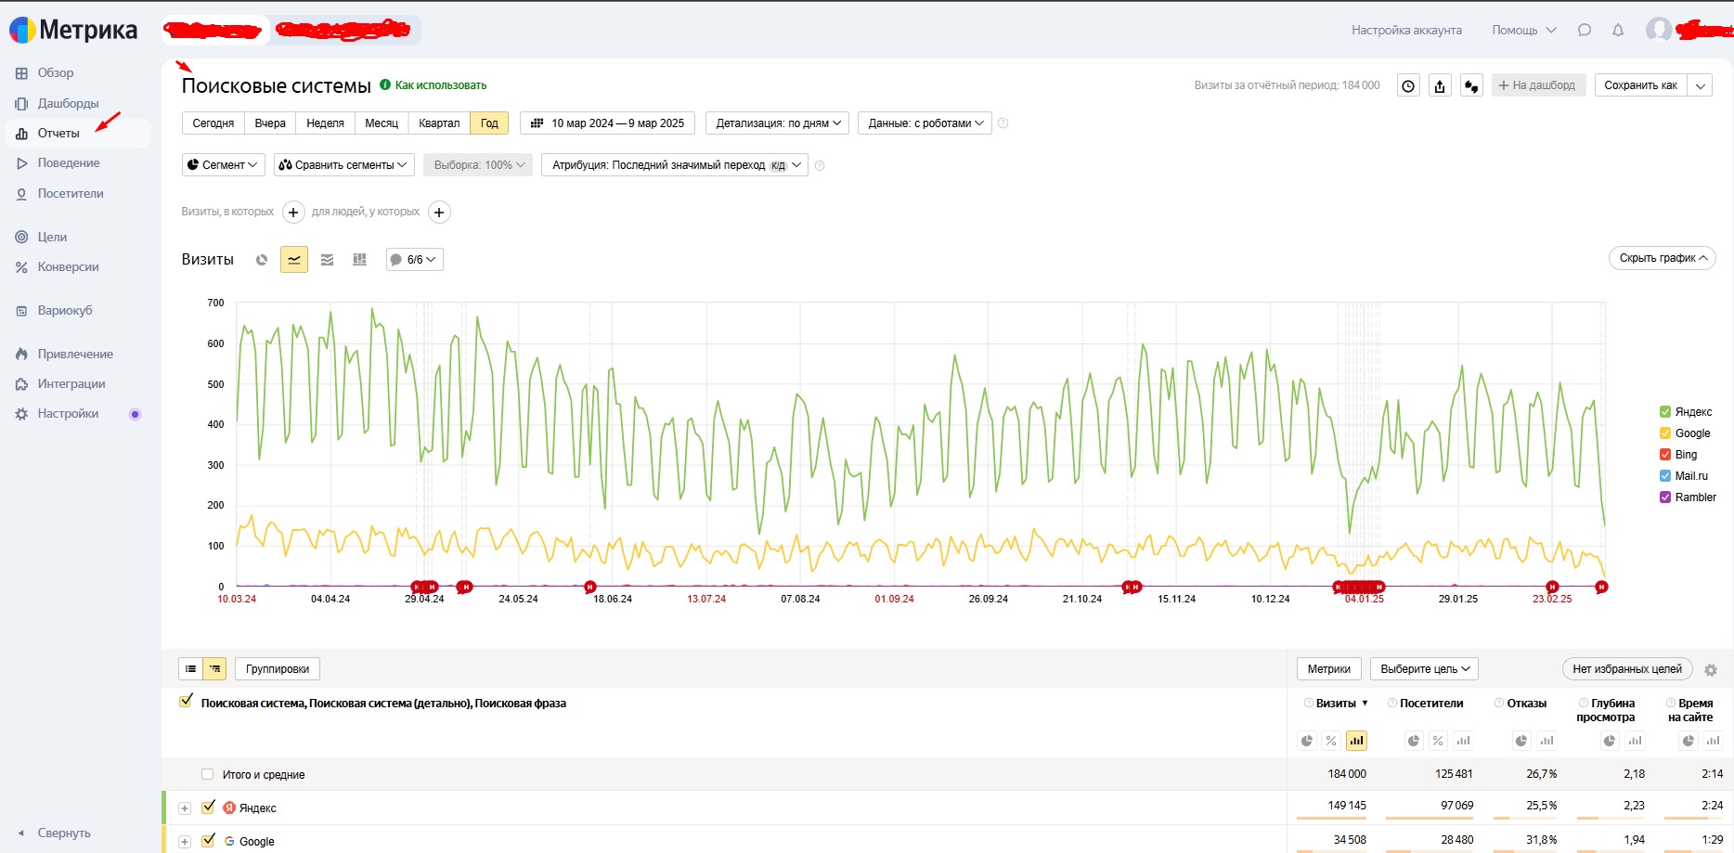1734x853 pixels.
Task: Uncheck the Яндекс legend checkbox
Action: coord(1665,412)
